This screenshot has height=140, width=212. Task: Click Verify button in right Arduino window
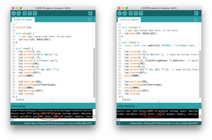(x=120, y=13)
